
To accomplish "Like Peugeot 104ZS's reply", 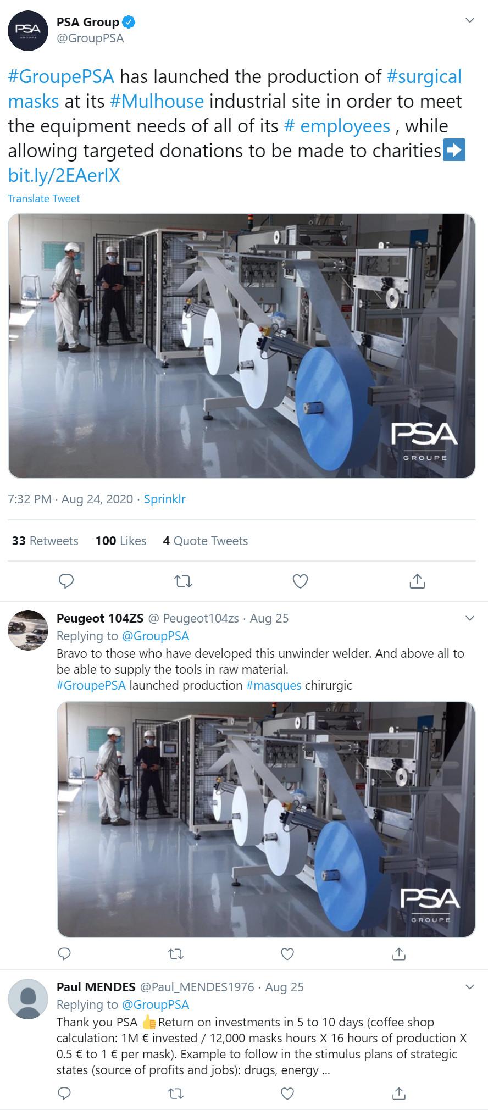I will pos(287,954).
